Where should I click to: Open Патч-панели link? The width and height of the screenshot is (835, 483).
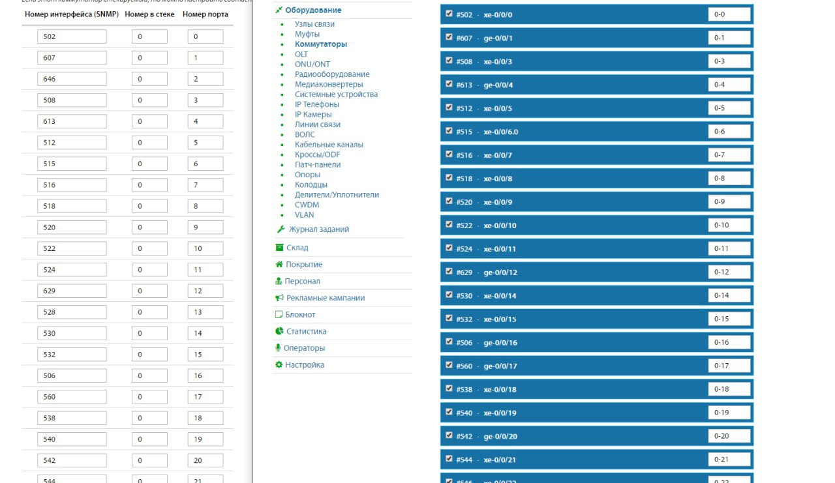click(x=318, y=164)
